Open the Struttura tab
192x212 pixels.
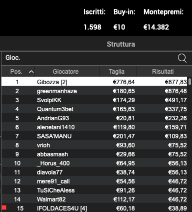click(x=121, y=44)
